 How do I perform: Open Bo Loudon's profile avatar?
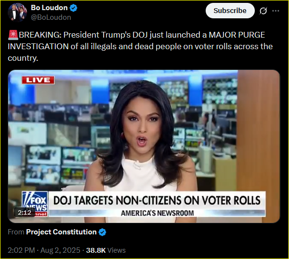17,13
